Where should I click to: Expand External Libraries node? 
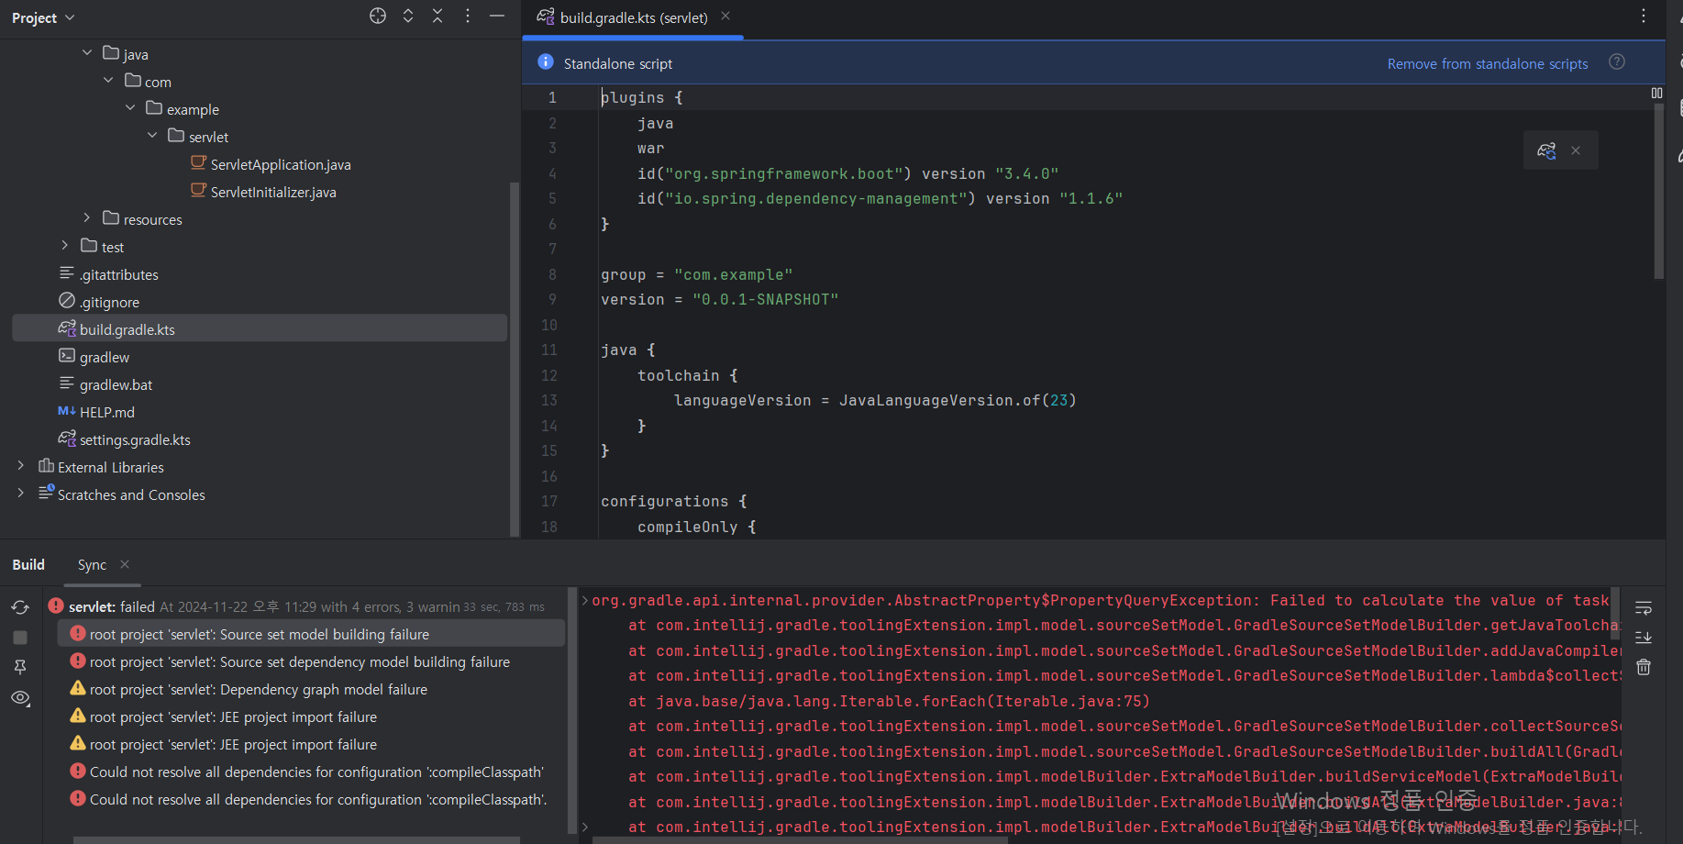click(x=21, y=466)
